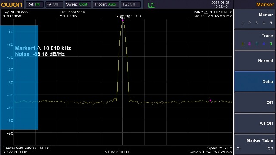Choose magenta trace 2
276x155 pixels.
pyautogui.click(x=249, y=44)
